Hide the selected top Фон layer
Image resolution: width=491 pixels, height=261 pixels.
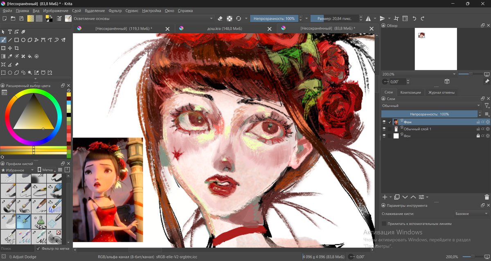pyautogui.click(x=384, y=122)
